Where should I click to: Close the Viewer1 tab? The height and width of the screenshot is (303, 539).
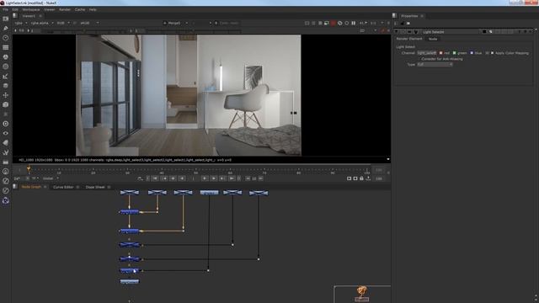pos(40,16)
